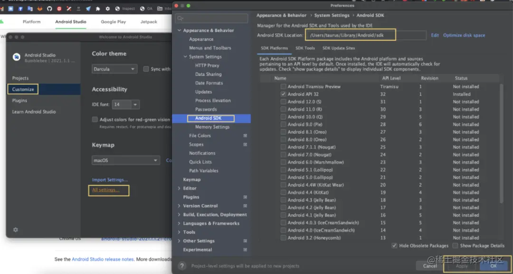Open the Android Studio release notes link
The image size is (513, 274).
[x=103, y=259]
